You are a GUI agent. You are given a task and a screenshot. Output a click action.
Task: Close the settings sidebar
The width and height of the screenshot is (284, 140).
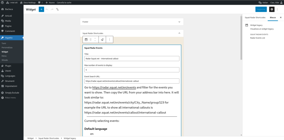[x=281, y=17]
